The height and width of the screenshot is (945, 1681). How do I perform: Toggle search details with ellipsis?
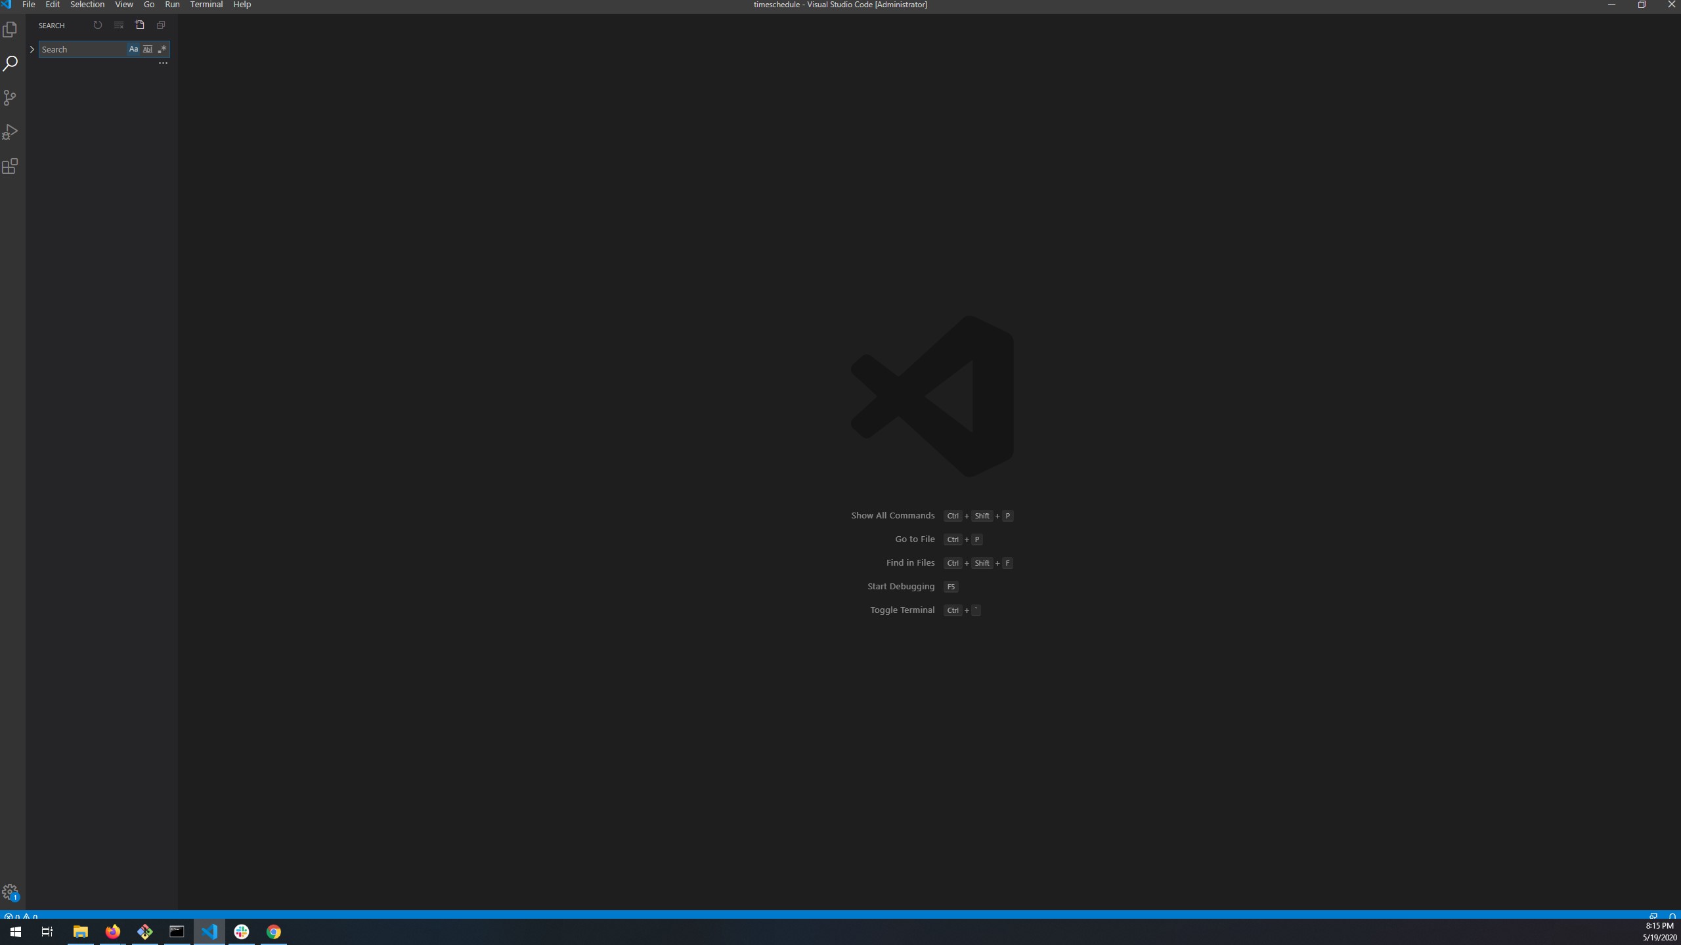click(x=163, y=63)
